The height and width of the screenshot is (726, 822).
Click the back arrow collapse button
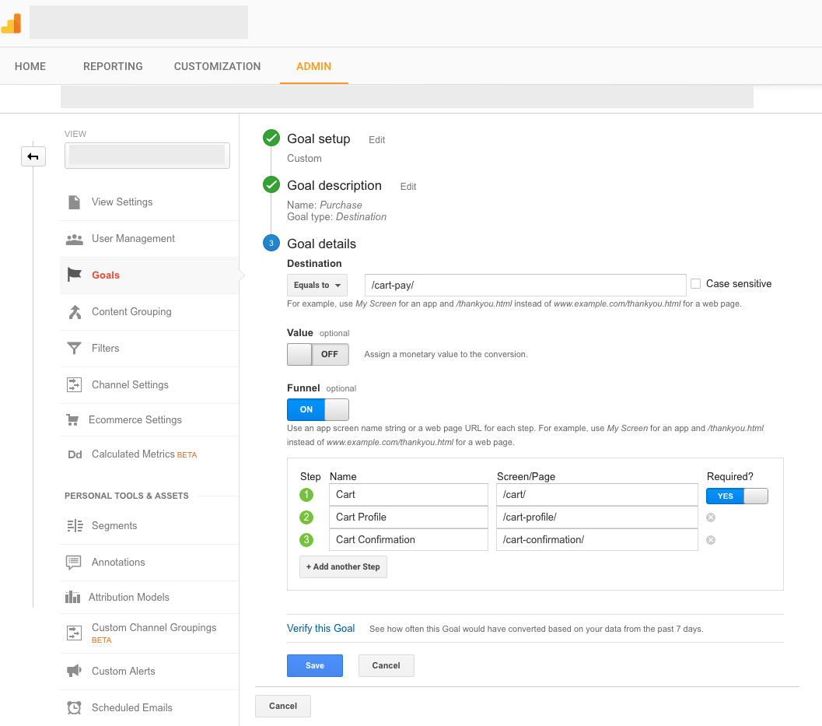(x=33, y=156)
